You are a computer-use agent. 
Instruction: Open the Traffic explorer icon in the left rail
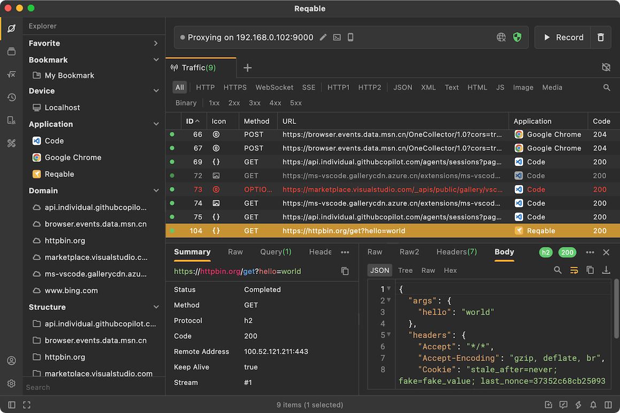point(11,28)
